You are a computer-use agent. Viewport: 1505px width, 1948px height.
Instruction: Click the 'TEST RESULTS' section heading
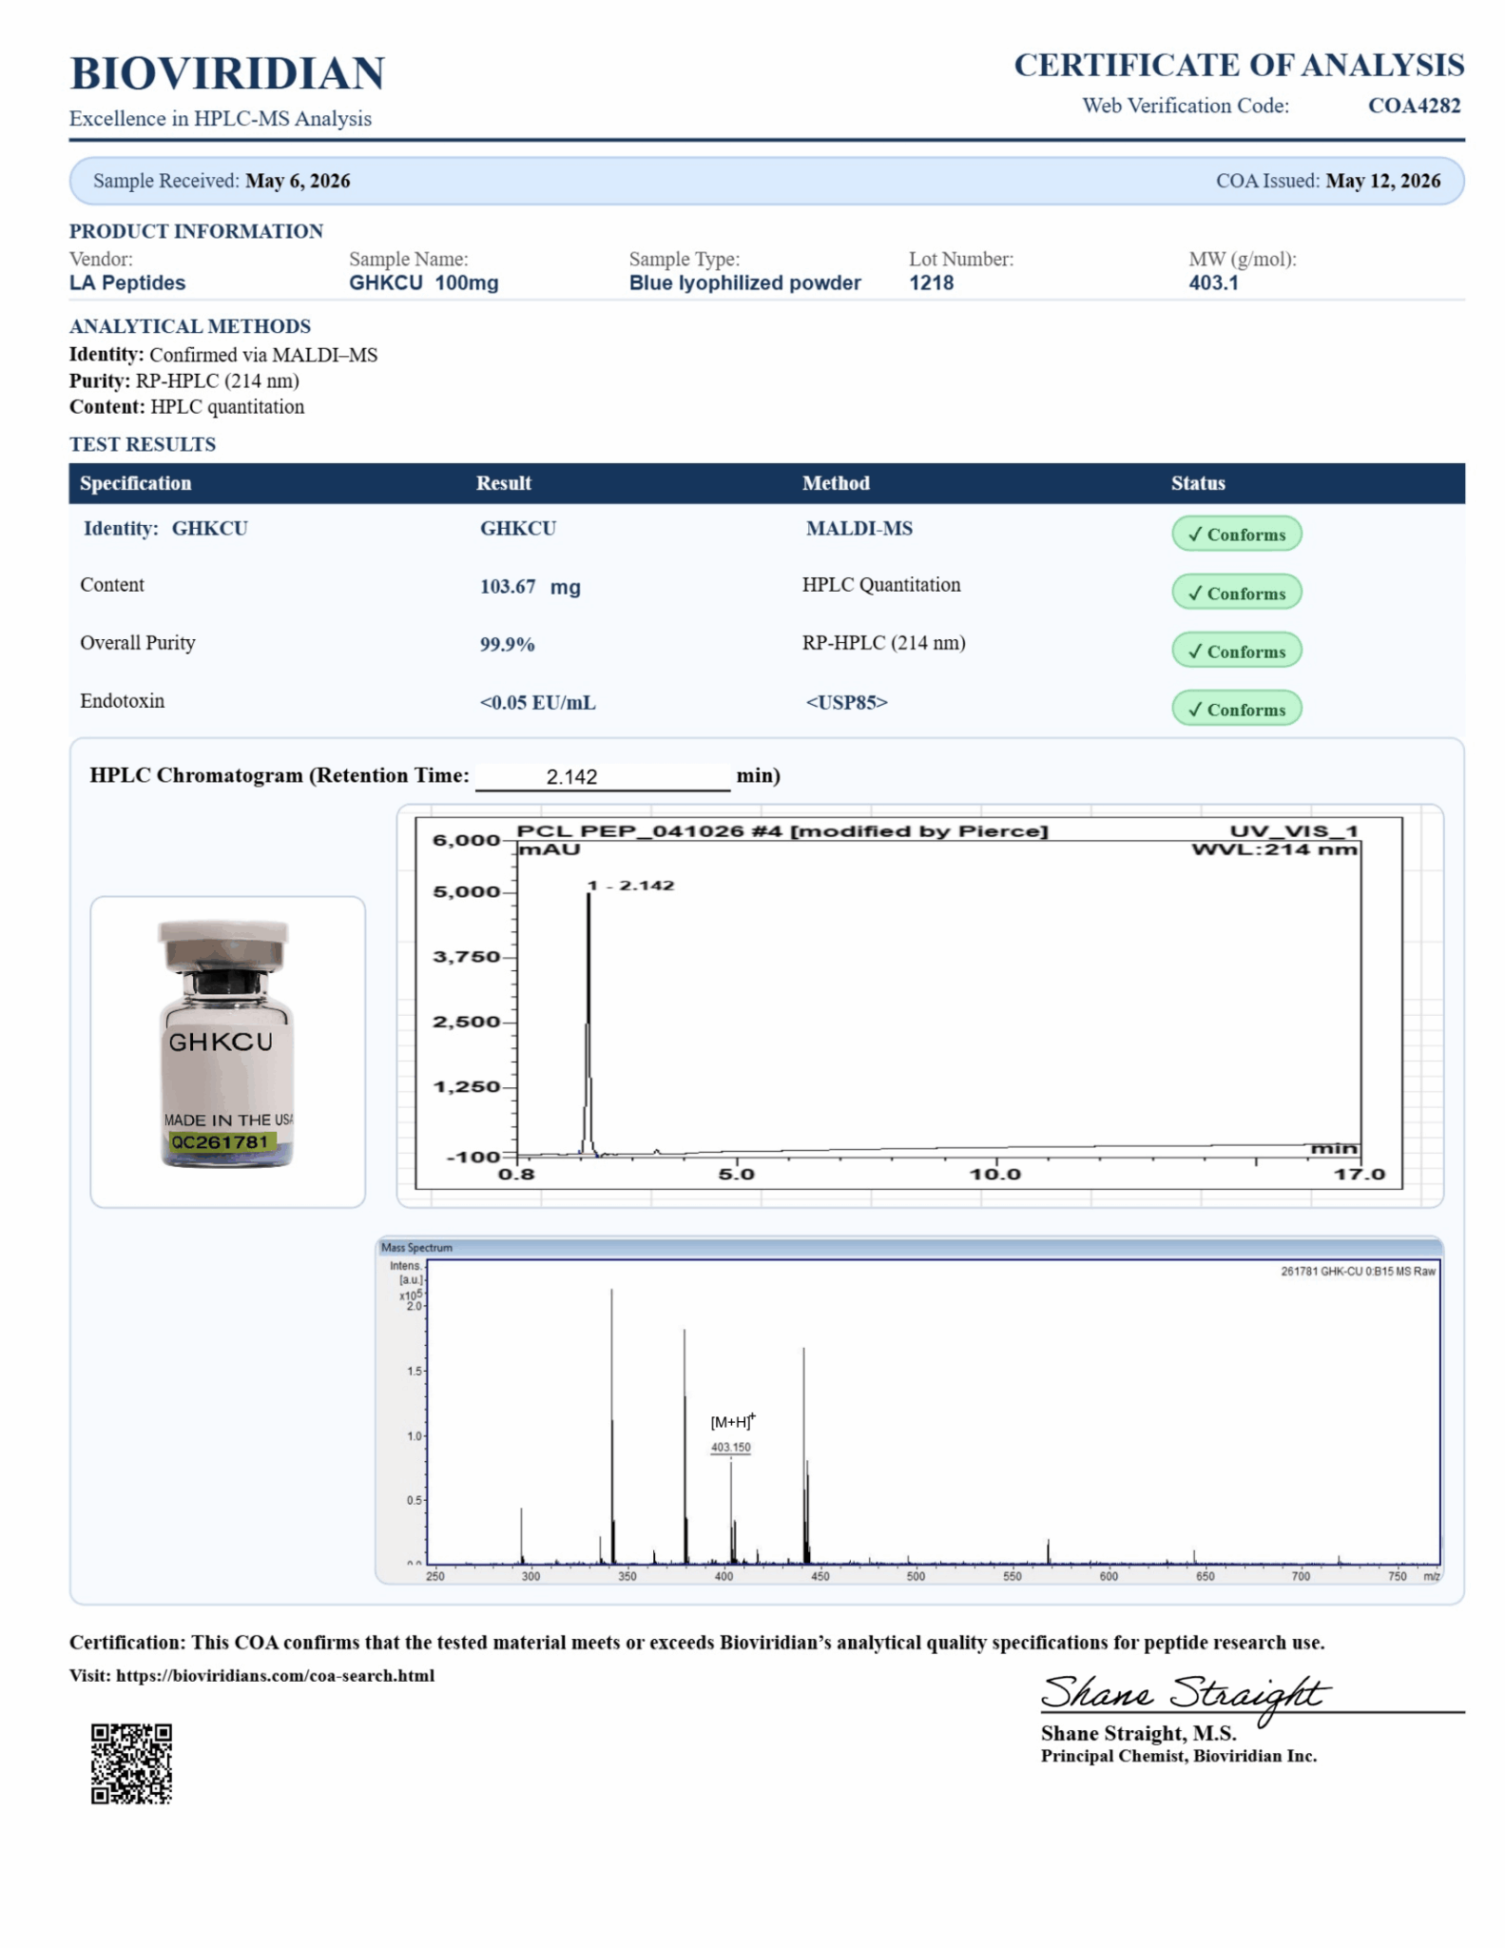(x=143, y=444)
